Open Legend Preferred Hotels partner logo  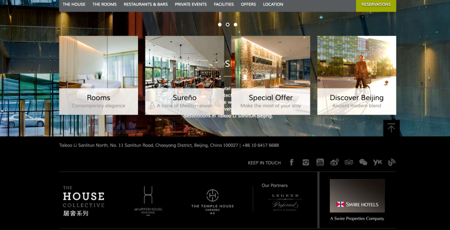coord(284,202)
